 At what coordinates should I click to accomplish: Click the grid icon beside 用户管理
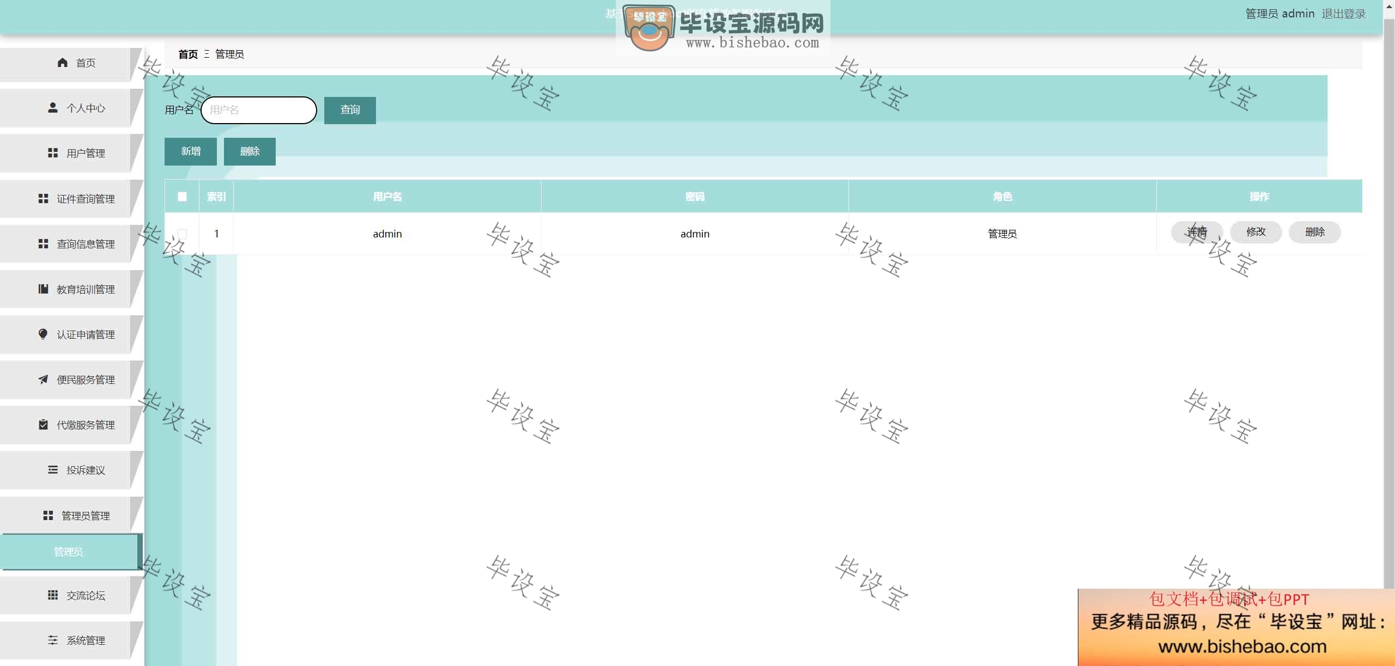pyautogui.click(x=53, y=153)
